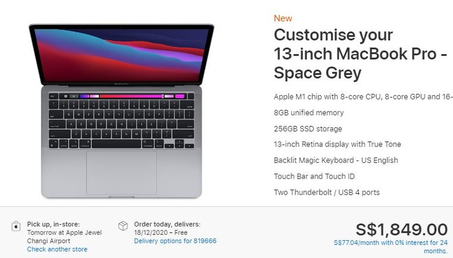Click the Pick up, in-store label
Viewport: 453px width, 258px height.
[53, 224]
